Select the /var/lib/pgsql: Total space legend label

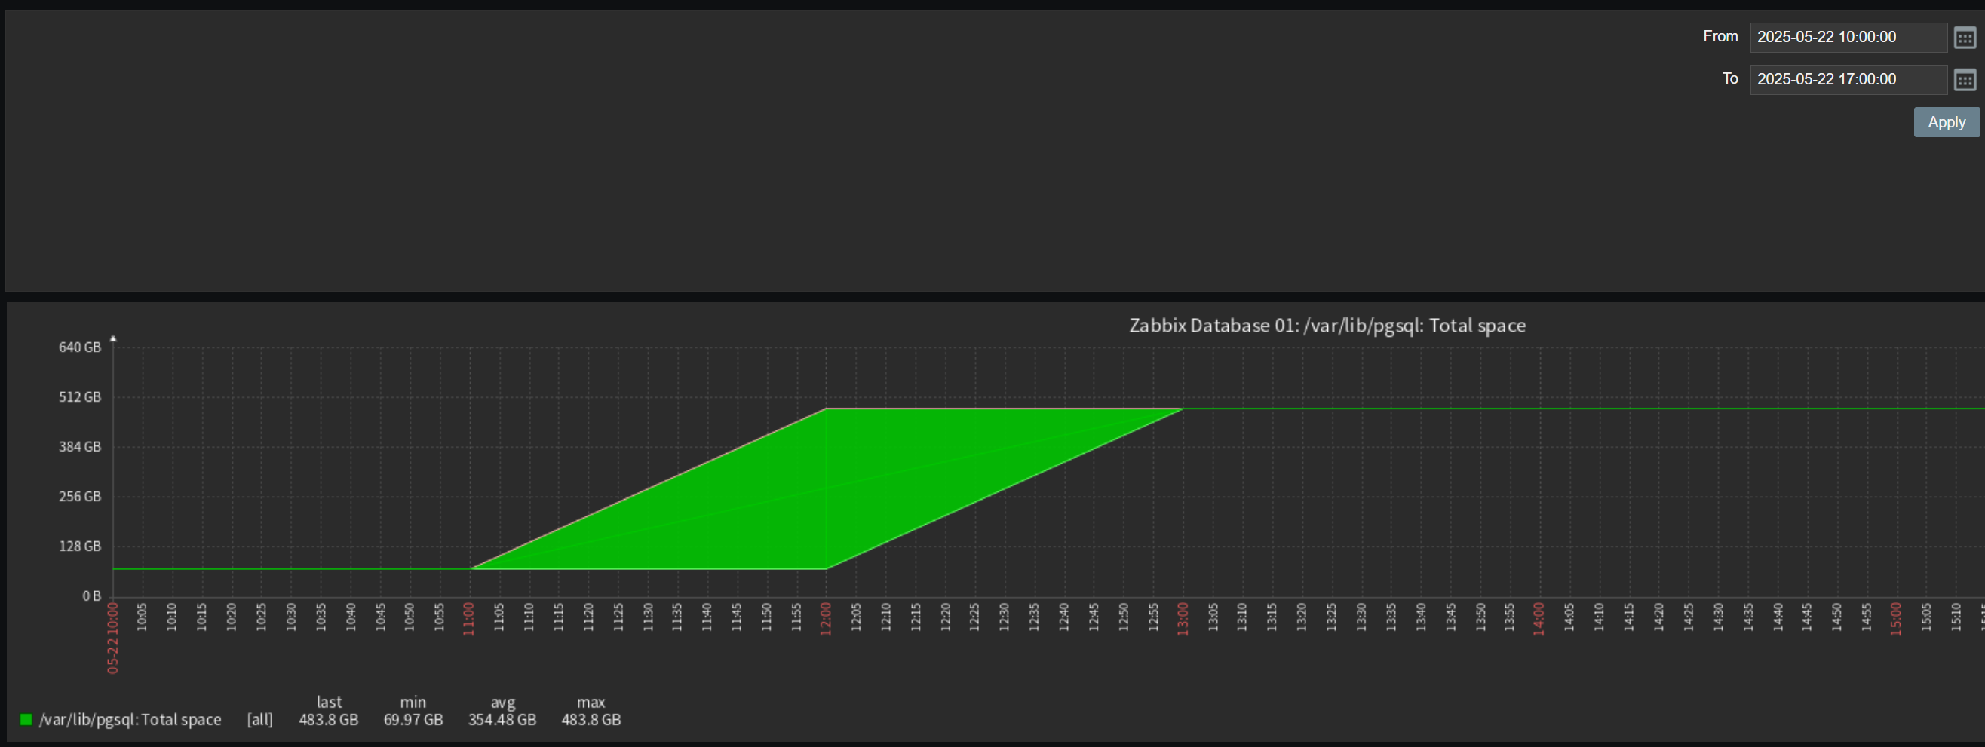130,719
